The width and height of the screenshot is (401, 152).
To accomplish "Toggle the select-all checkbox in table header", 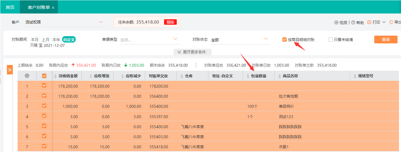I will click(44, 76).
